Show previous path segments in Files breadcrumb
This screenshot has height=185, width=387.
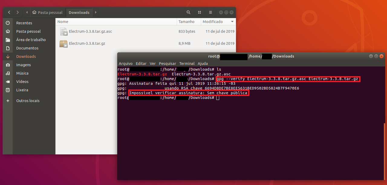(x=27, y=12)
